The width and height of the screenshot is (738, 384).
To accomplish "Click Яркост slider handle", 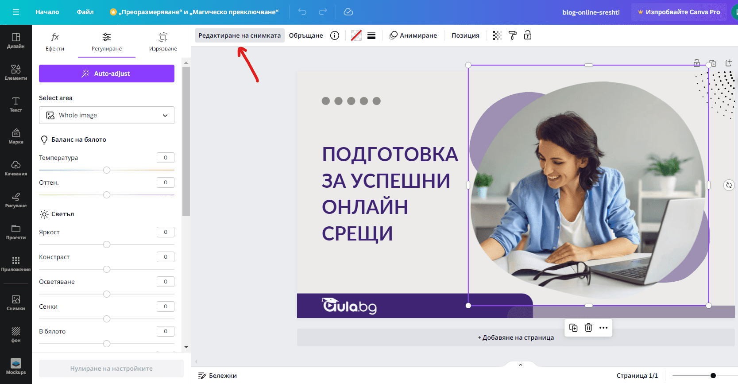I will point(107,244).
